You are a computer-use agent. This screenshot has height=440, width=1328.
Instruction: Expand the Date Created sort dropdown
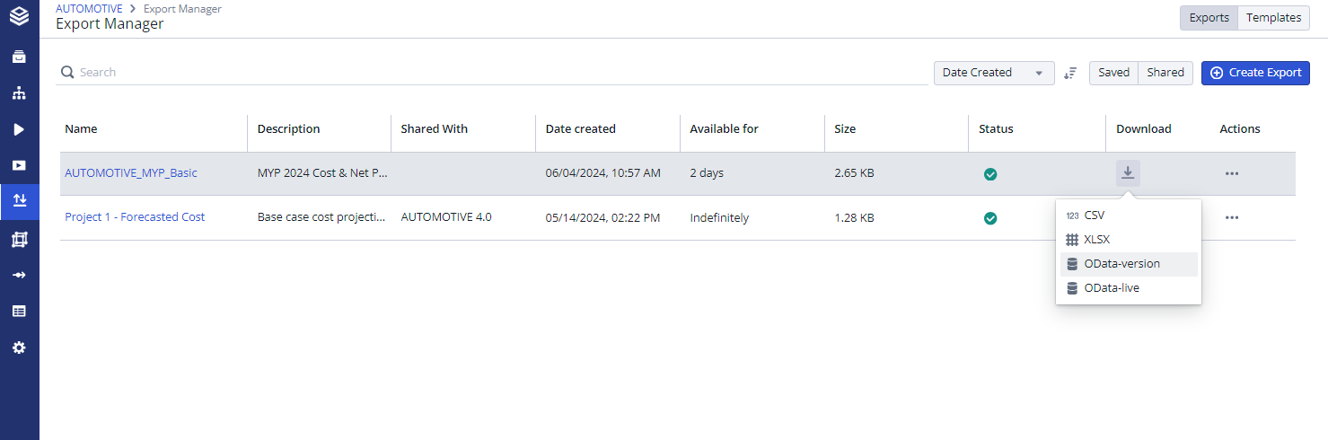coord(993,73)
